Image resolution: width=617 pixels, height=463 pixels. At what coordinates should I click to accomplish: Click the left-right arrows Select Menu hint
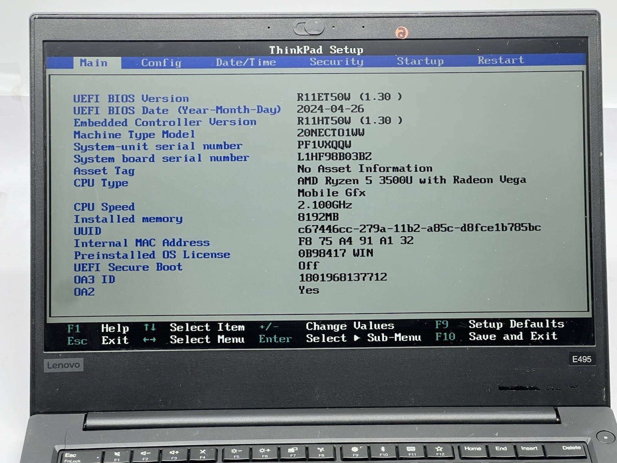(194, 340)
